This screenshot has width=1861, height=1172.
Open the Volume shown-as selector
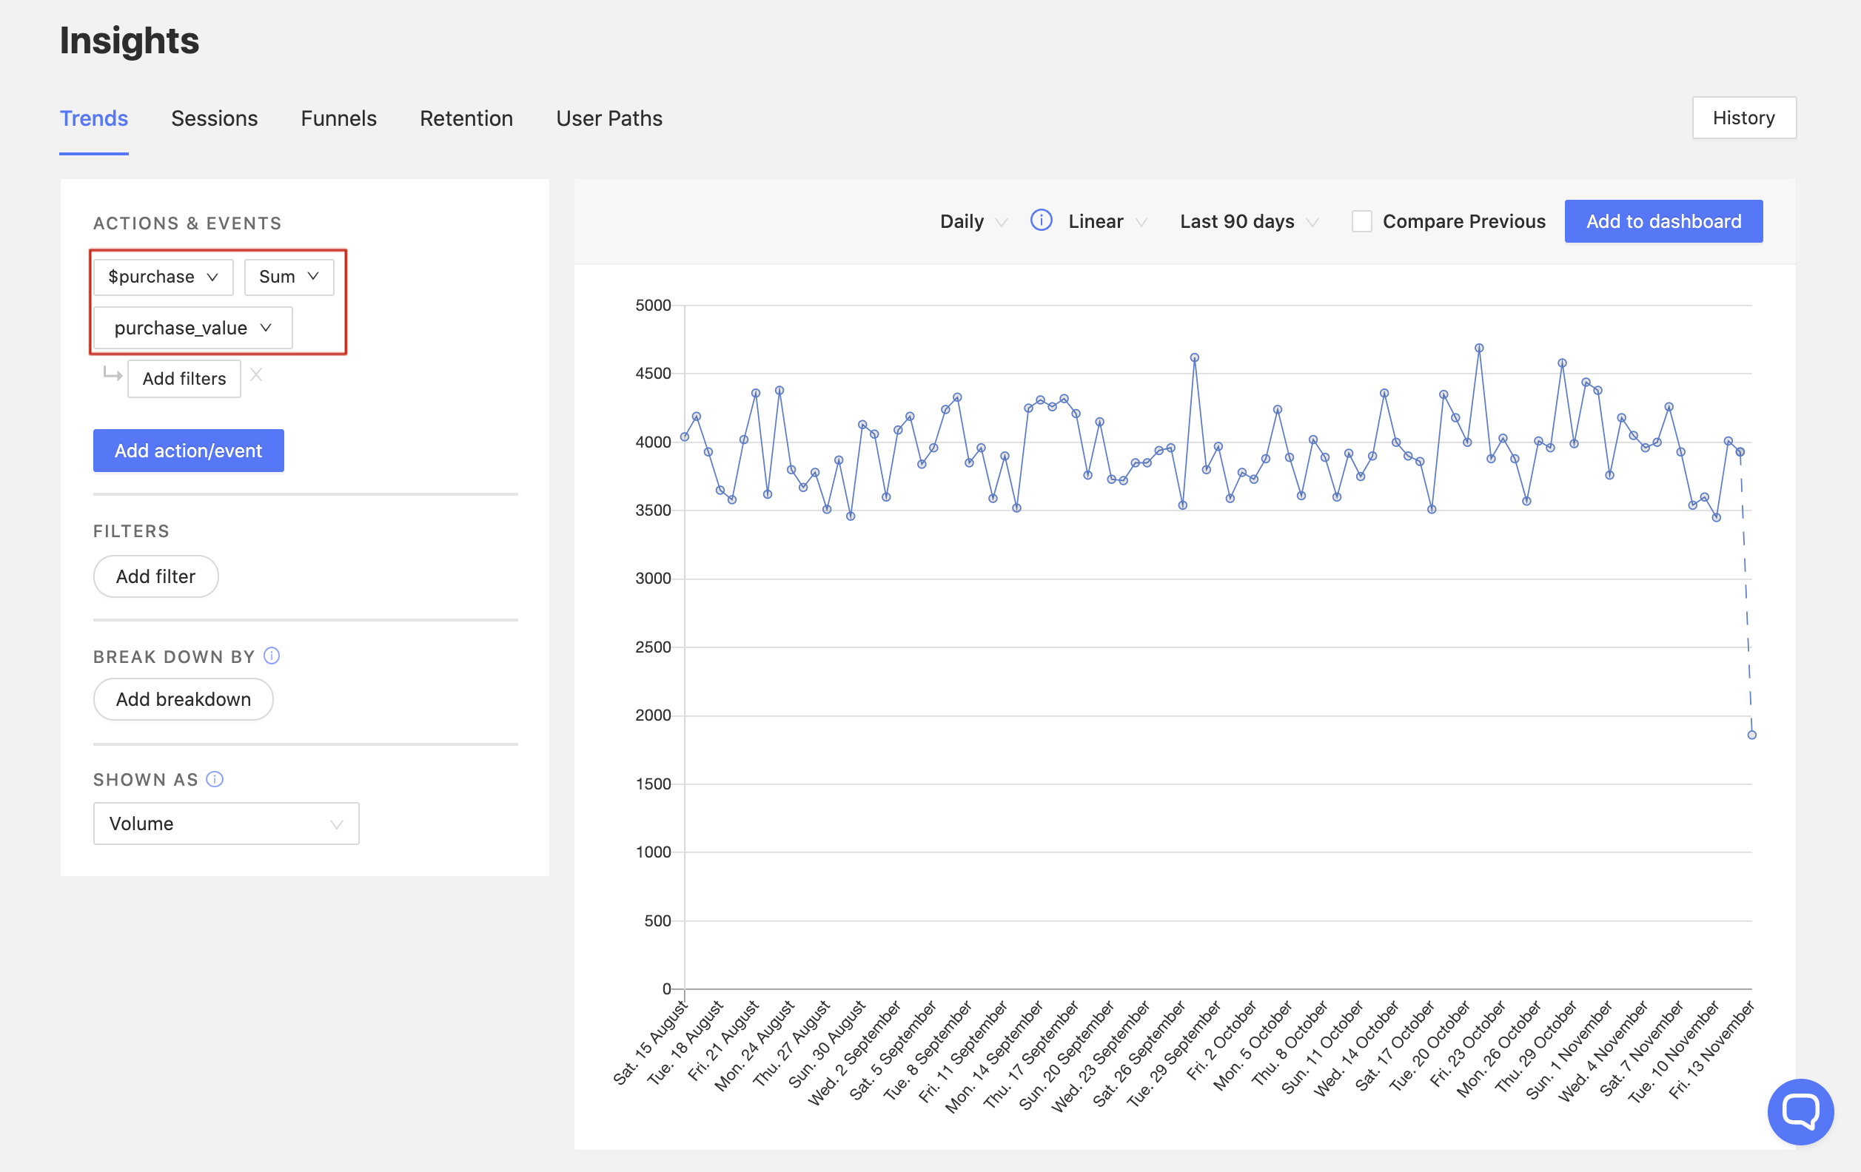tap(226, 824)
